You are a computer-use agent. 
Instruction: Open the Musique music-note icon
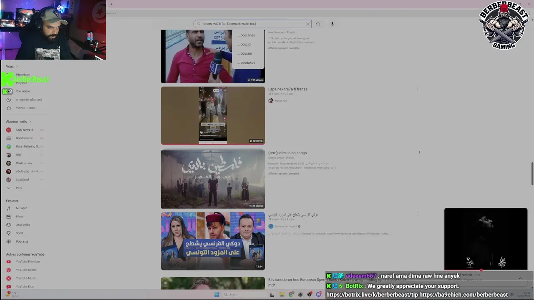(x=8, y=208)
